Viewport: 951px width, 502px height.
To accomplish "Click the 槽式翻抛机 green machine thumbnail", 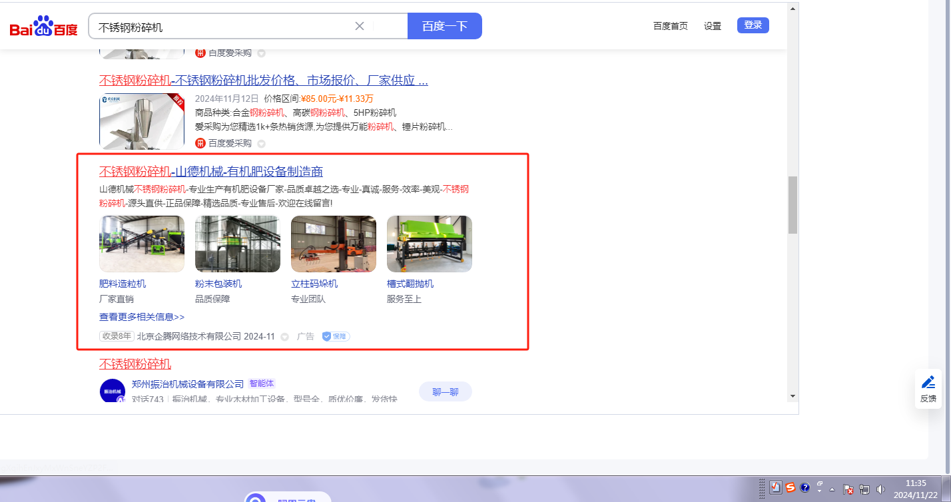I will pyautogui.click(x=429, y=244).
